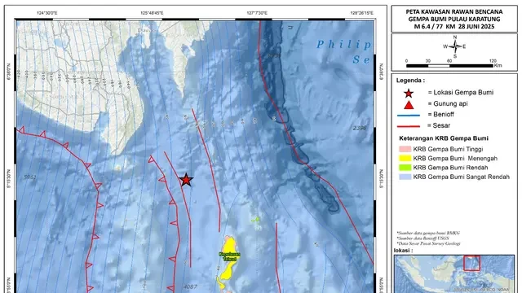Click the title text PETA KAWASAN RAWAN BENCANA
Screen dimensions: 522x293
[x=454, y=11]
